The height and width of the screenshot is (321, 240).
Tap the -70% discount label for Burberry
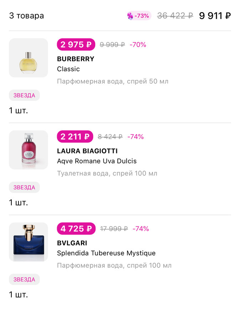[138, 45]
